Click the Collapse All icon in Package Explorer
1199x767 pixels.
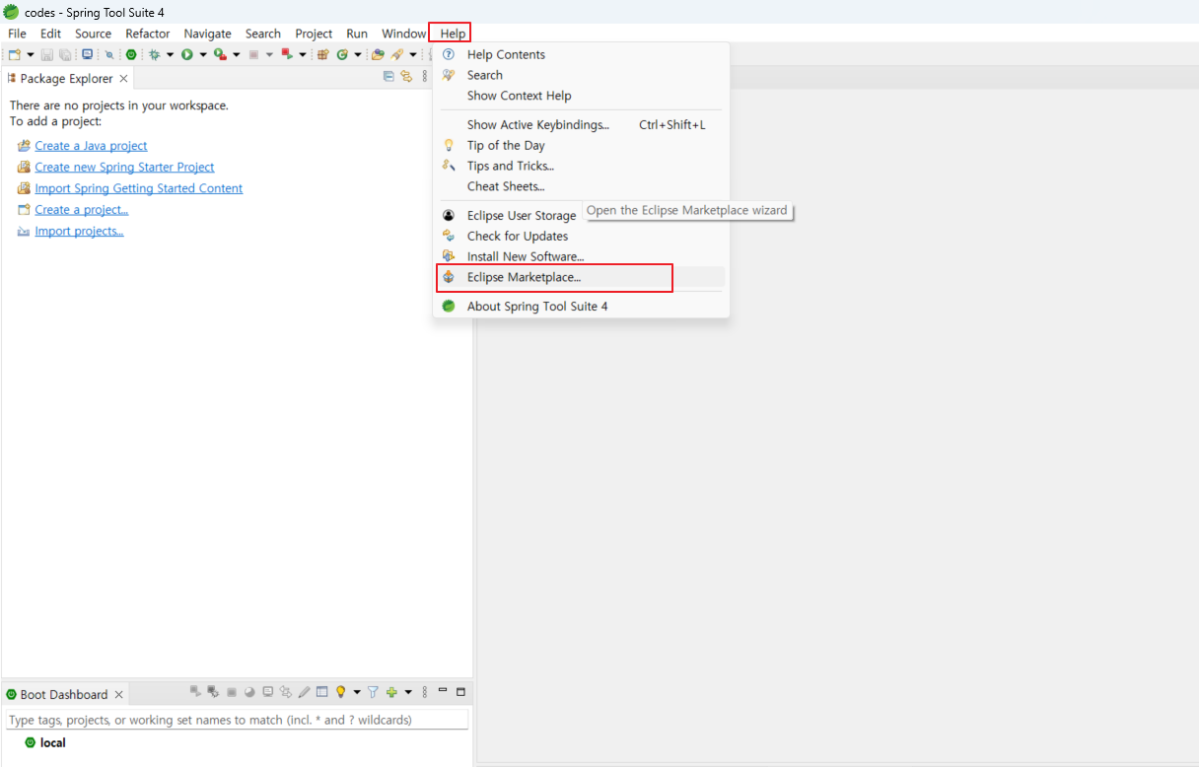(388, 78)
